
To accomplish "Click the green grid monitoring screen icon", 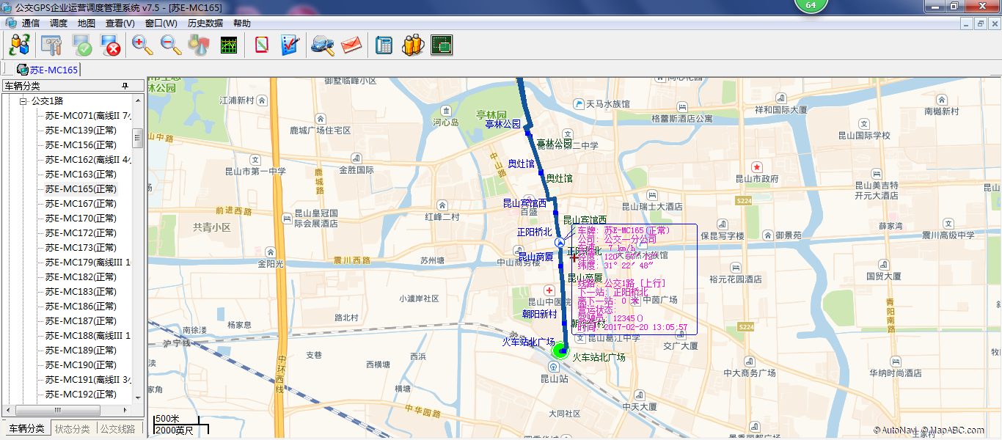I will tap(442, 45).
